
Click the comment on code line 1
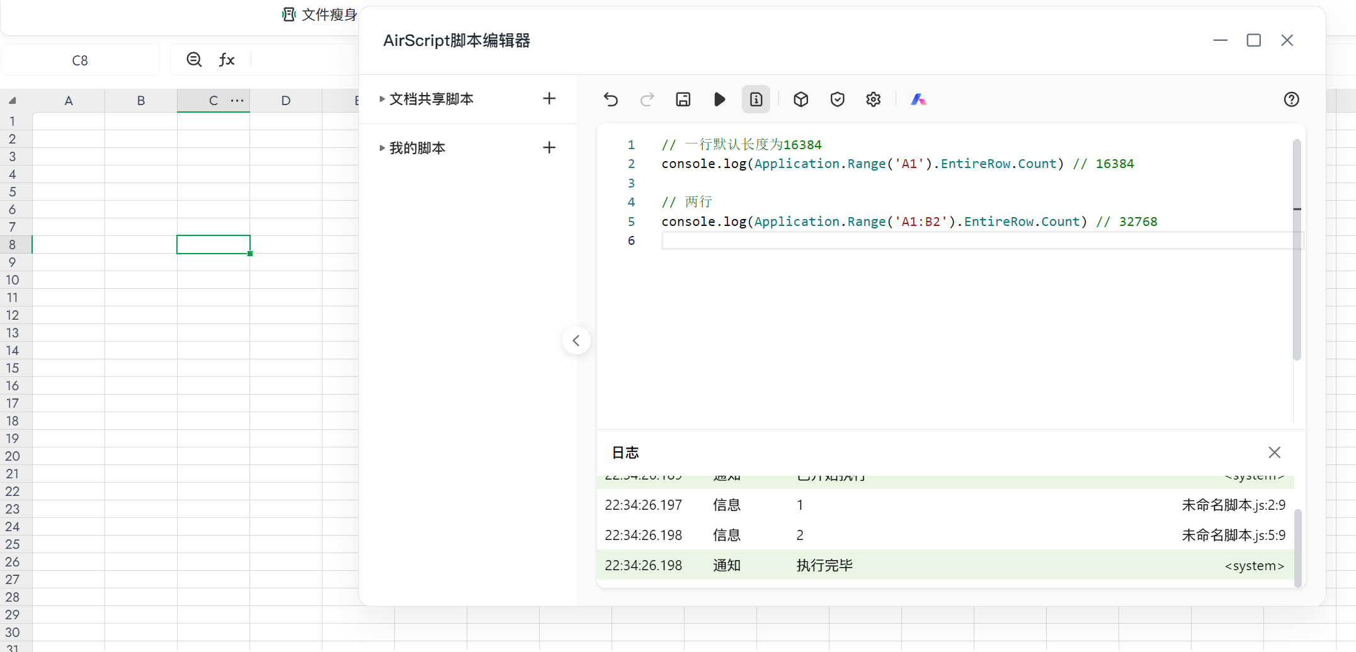741,145
